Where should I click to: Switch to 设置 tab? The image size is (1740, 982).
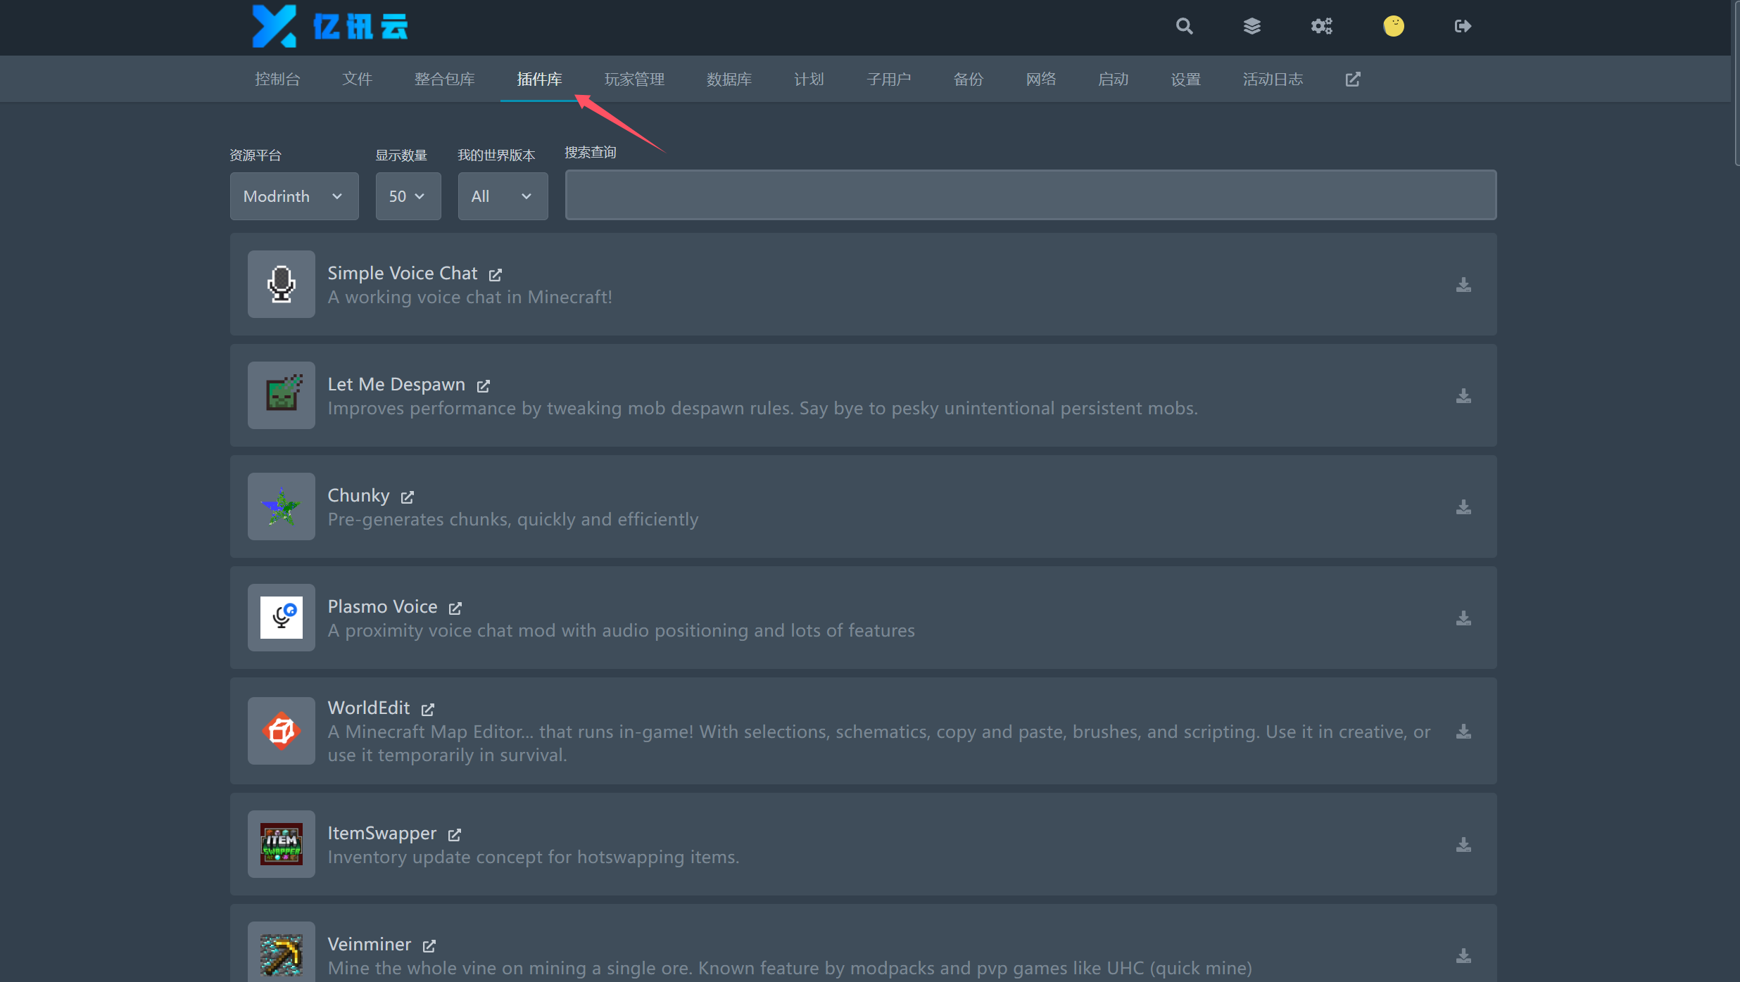click(1185, 79)
